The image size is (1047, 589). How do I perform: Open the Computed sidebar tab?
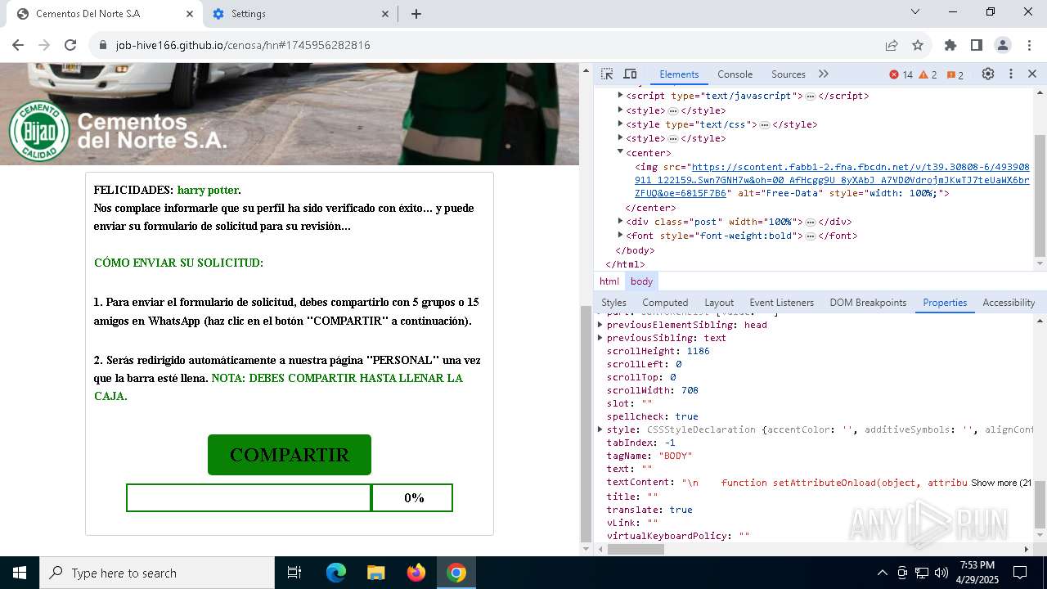[x=665, y=303]
